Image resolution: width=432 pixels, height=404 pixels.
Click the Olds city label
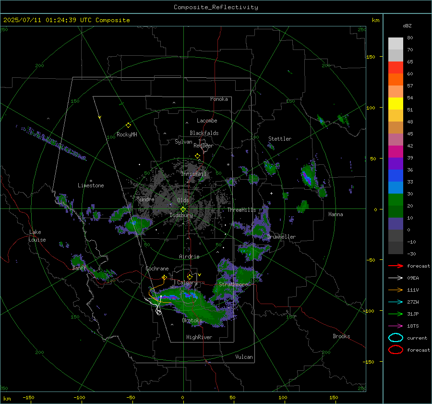(183, 200)
